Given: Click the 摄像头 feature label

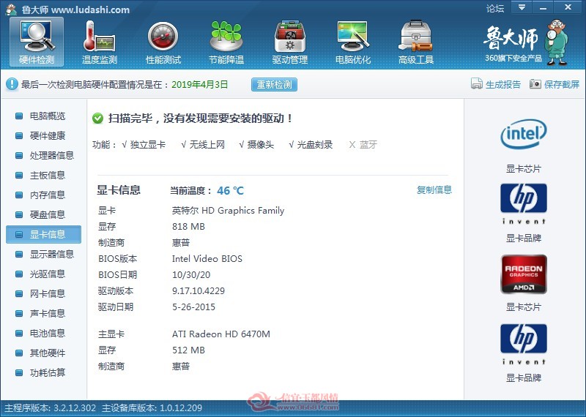Looking at the screenshot, I should coord(261,145).
